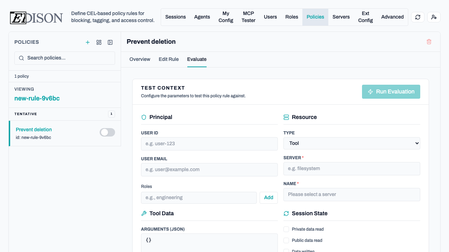The image size is (449, 252).
Task: Collapse the policies sidebar panel icon
Action: pos(110,42)
